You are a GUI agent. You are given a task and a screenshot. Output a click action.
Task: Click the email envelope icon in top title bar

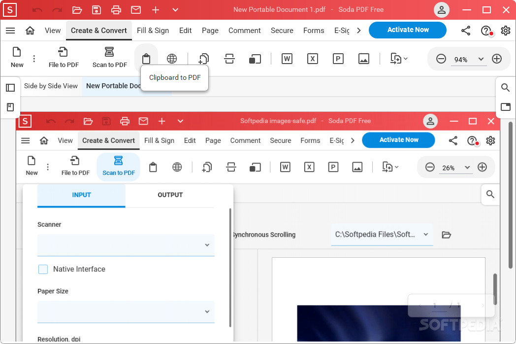coord(136,10)
